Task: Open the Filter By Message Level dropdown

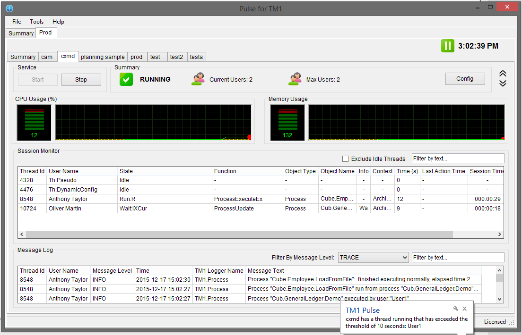Action: tap(374, 258)
